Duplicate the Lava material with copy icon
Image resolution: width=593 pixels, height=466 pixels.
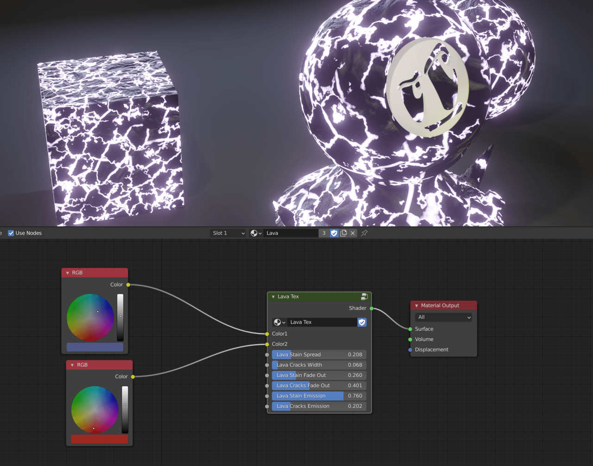coord(343,233)
